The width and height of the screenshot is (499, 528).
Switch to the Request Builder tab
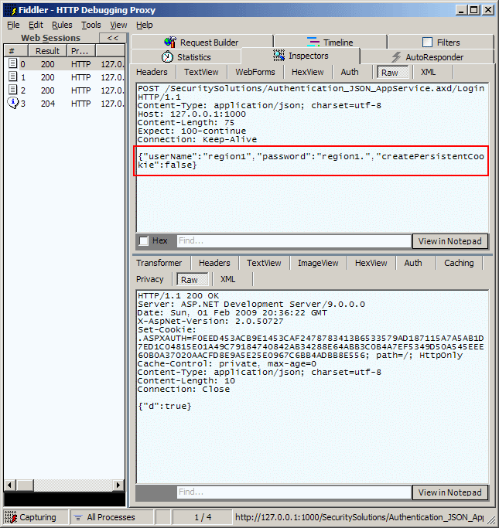[x=202, y=42]
